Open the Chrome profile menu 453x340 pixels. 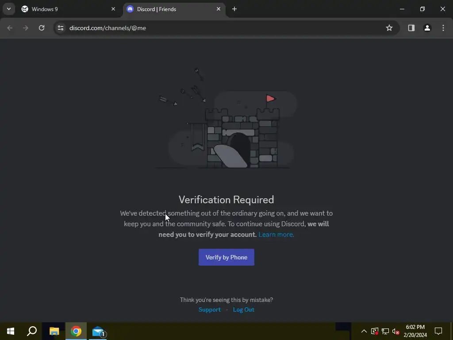pyautogui.click(x=427, y=28)
